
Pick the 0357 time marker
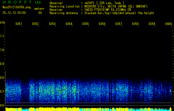coord(119,24)
